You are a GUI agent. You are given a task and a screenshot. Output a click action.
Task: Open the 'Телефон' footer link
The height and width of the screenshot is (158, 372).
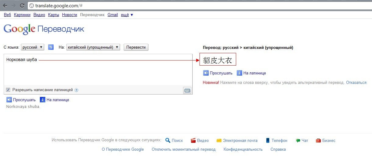(279, 140)
